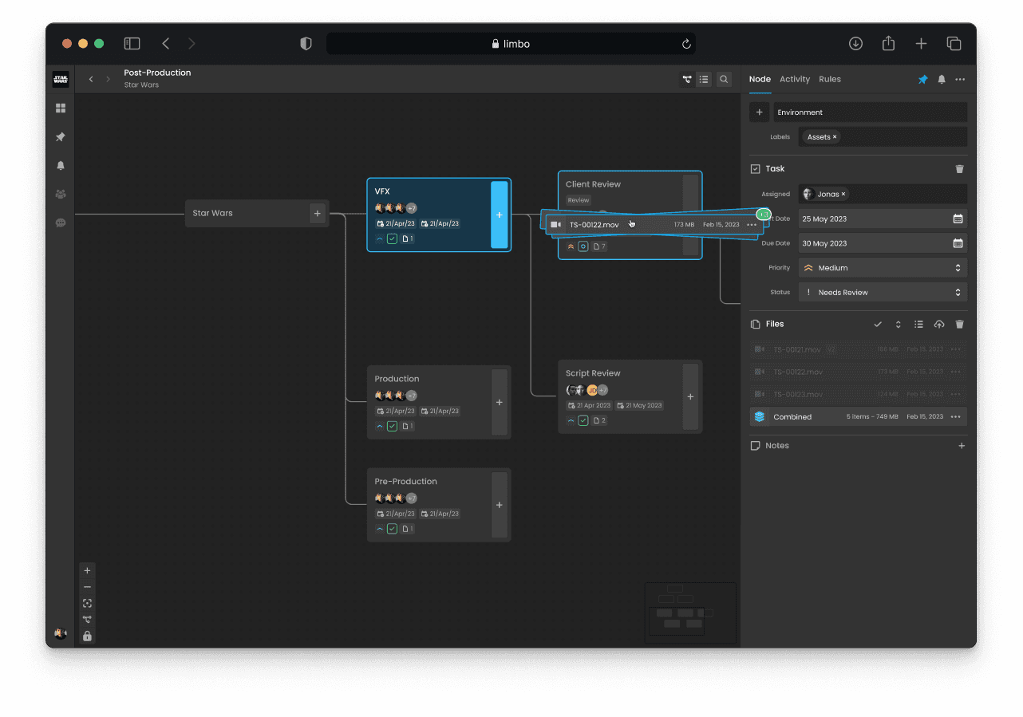Click Safari's share button
Viewport: 1023px width, 717px height.
tap(888, 44)
